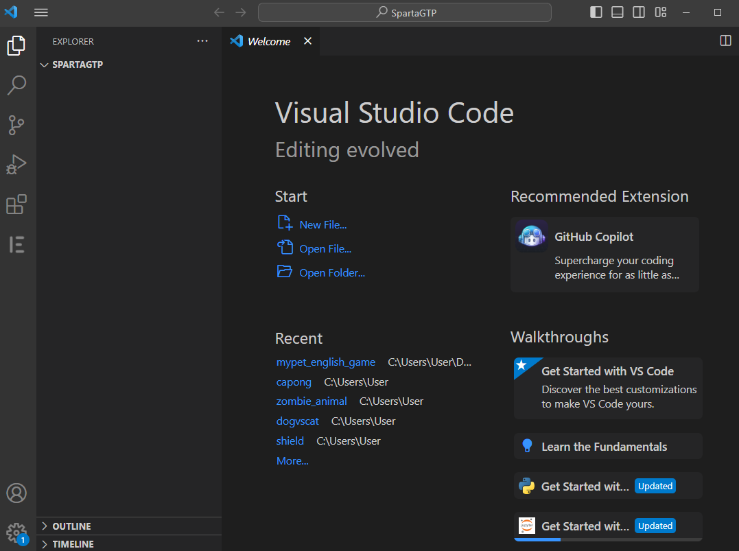Open recent folder zombie_animal
The height and width of the screenshot is (551, 739).
[x=312, y=401]
